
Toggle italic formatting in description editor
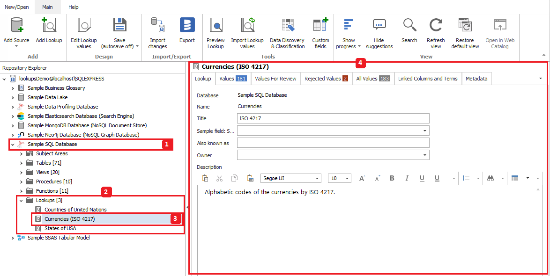407,178
